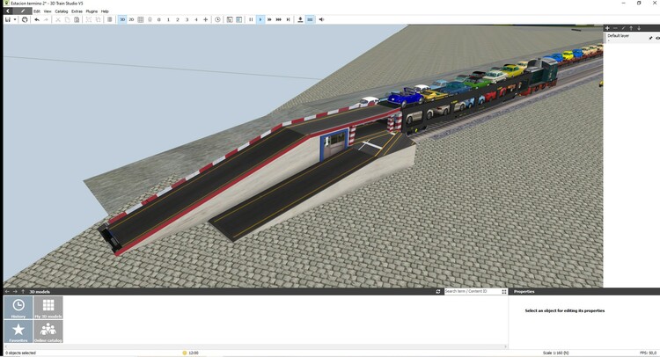The image size is (660, 357).
Task: Navigate catalog forward with right arrow
Action: click(15, 291)
